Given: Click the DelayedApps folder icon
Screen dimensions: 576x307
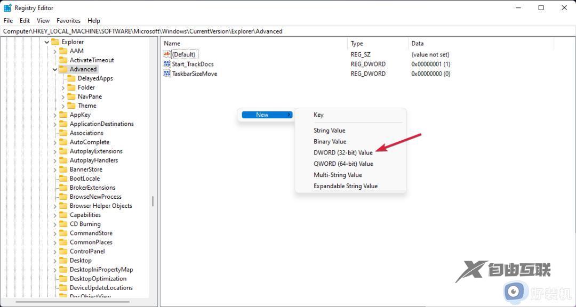Looking at the screenshot, I should pyautogui.click(x=71, y=78).
